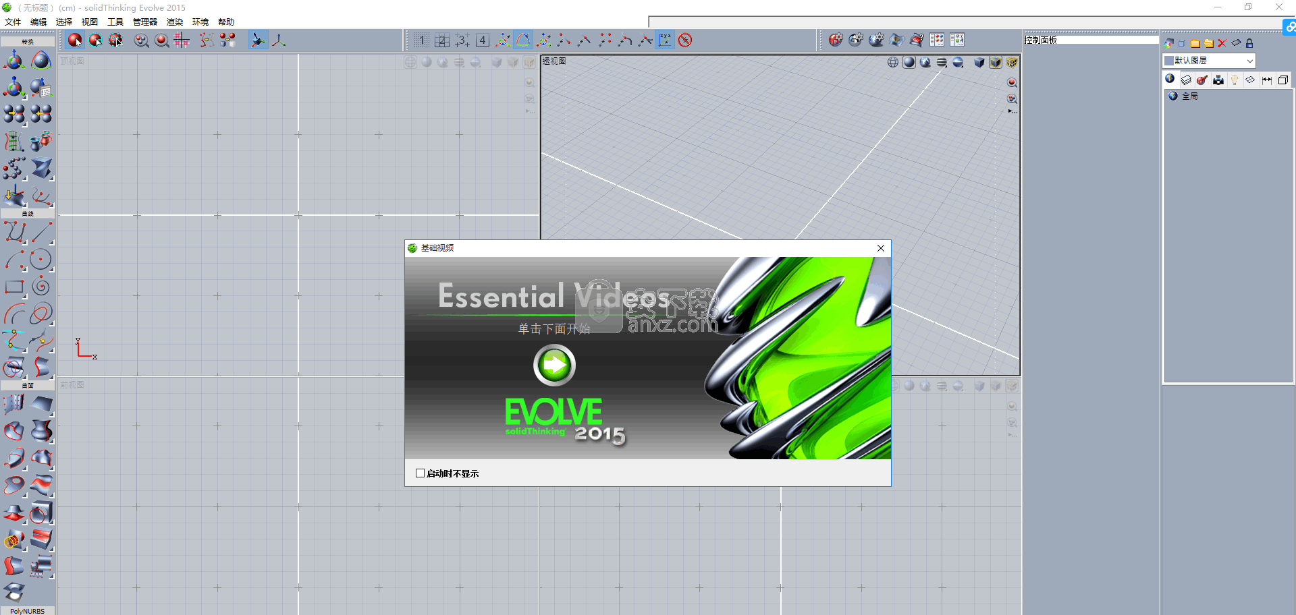Image resolution: width=1296 pixels, height=615 pixels.
Task: Toggle the pink snap-to-grid icon
Action: 181,40
